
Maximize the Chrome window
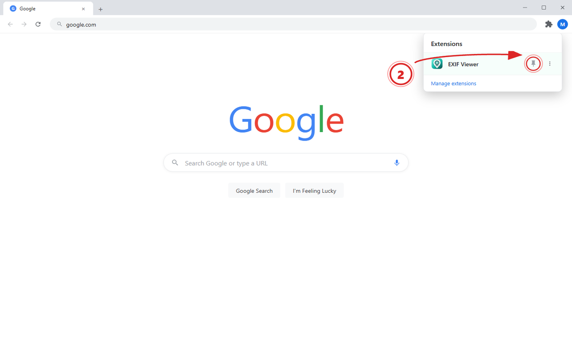pos(544,8)
